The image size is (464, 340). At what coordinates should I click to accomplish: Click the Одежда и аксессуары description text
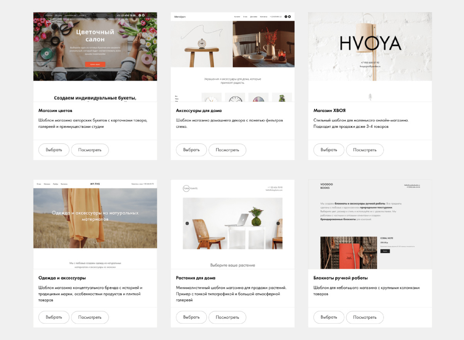90,294
